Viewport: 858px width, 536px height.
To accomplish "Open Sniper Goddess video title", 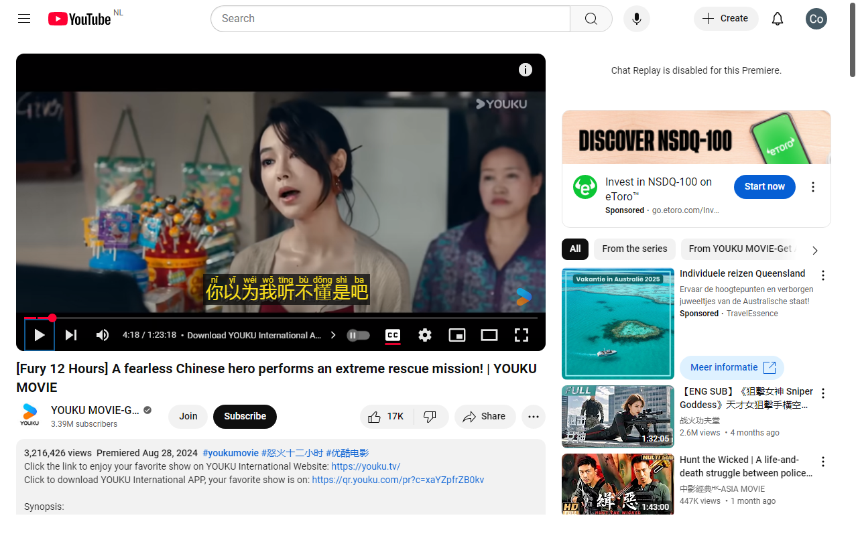I will coord(746,398).
